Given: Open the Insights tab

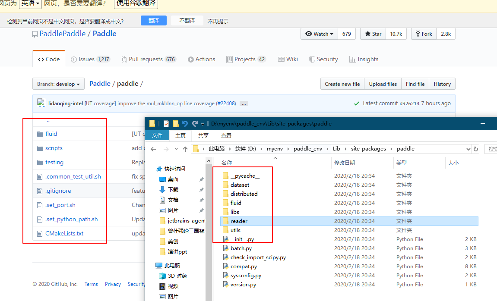Looking at the screenshot, I should coord(364,59).
